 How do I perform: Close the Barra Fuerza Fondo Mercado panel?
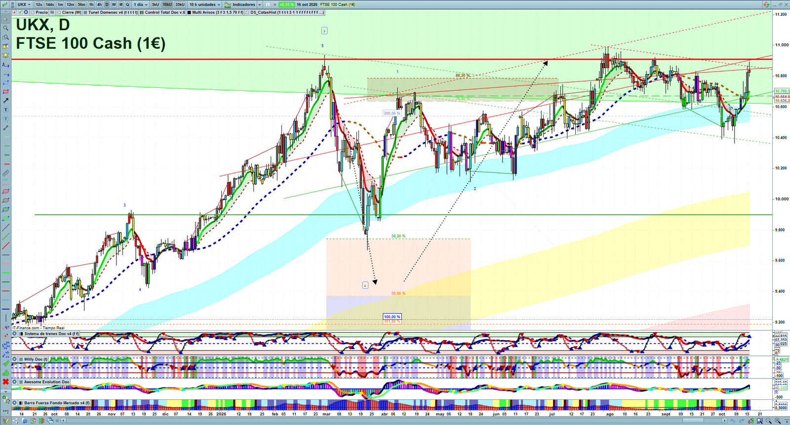click(x=15, y=403)
